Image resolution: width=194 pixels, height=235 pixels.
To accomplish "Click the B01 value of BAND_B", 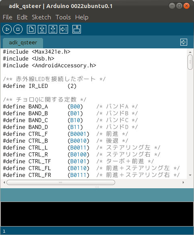I will point(75,113).
